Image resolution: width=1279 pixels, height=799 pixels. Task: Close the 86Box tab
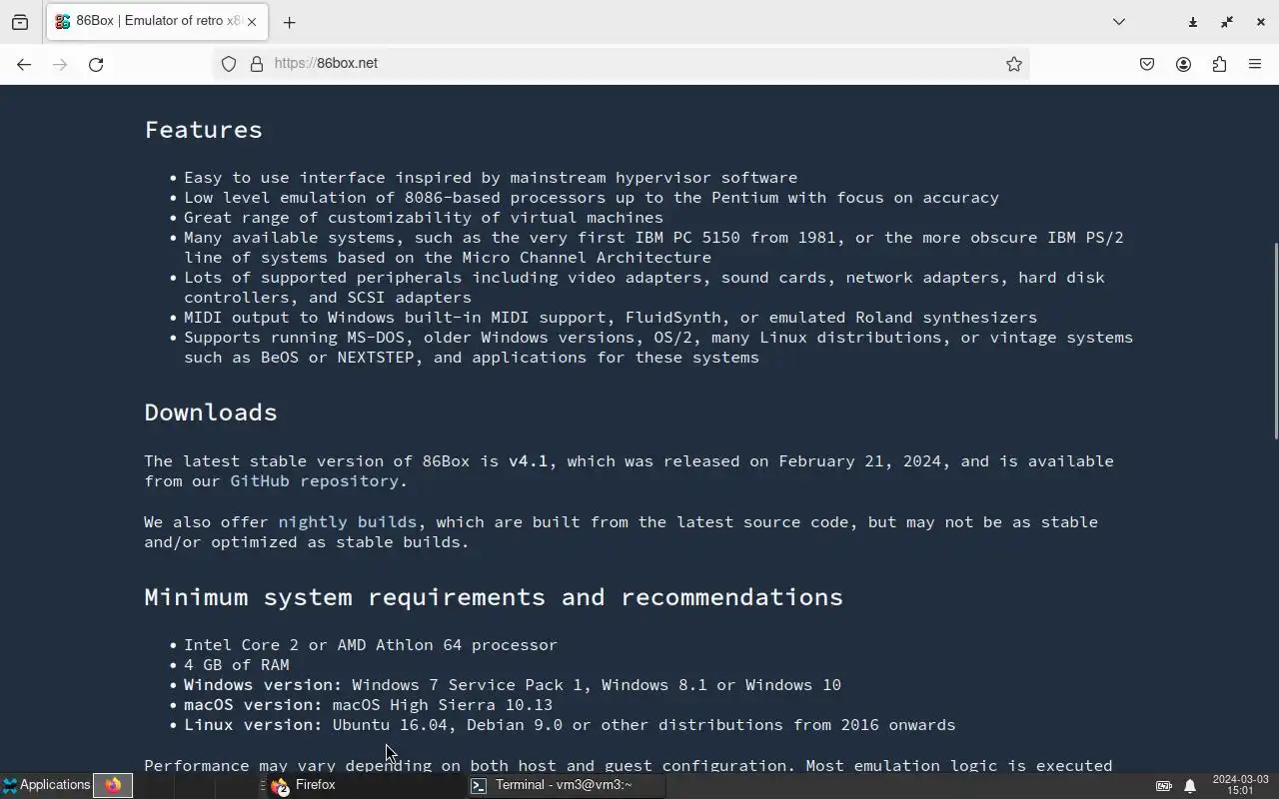click(x=252, y=22)
